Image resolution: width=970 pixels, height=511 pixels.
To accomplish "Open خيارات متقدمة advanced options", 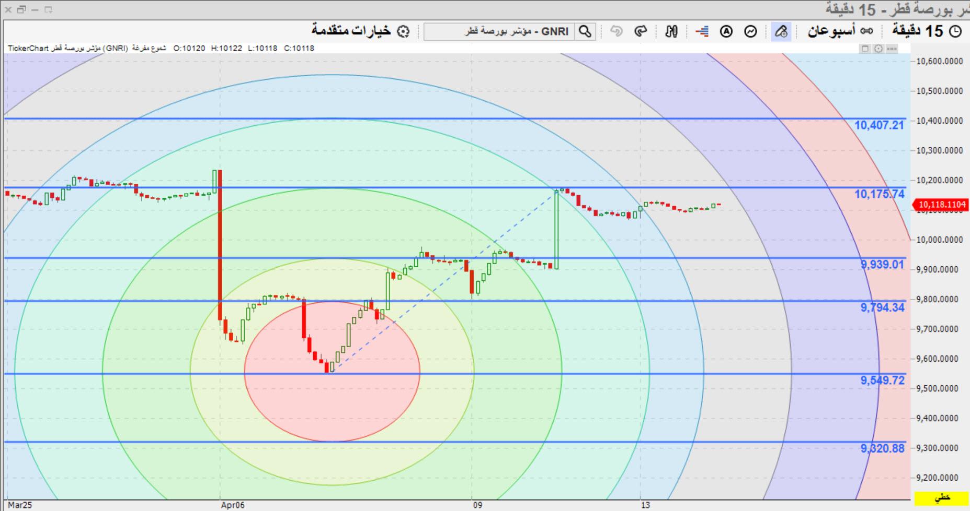I will point(351,31).
